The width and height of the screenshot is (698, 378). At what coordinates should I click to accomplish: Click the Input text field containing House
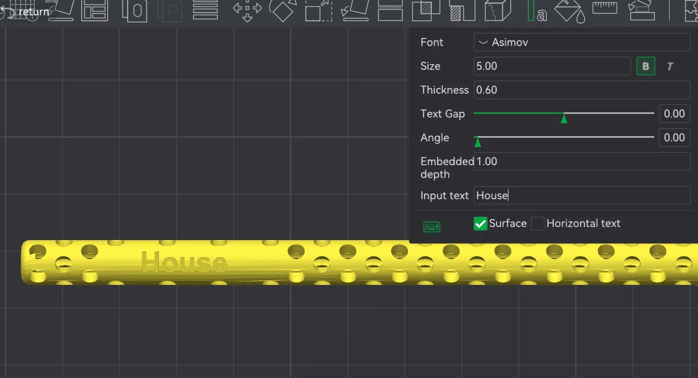point(582,195)
